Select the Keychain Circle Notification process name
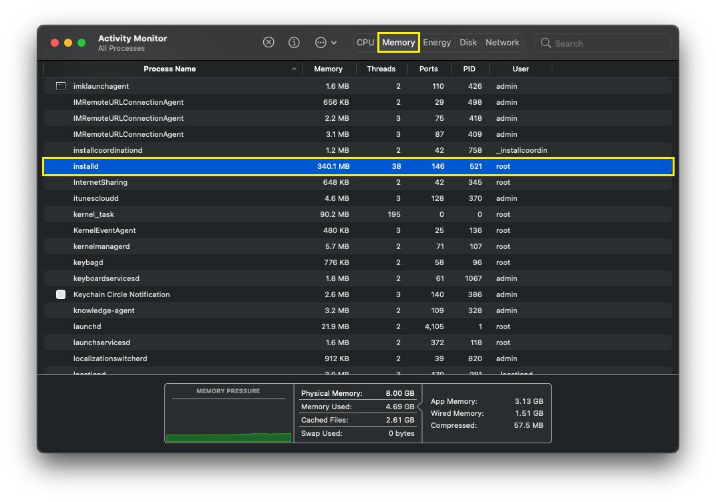The image size is (716, 502). 122,294
